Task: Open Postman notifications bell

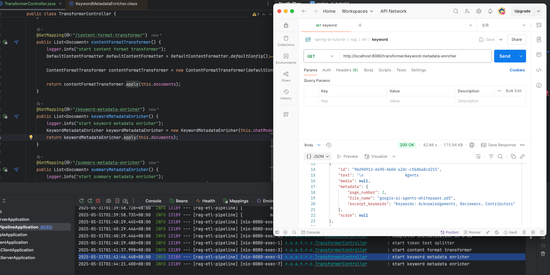Action: (x=490, y=11)
